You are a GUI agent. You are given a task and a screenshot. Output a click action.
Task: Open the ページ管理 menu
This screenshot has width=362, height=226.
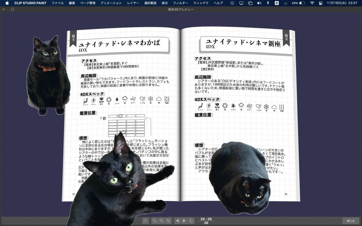click(88, 3)
